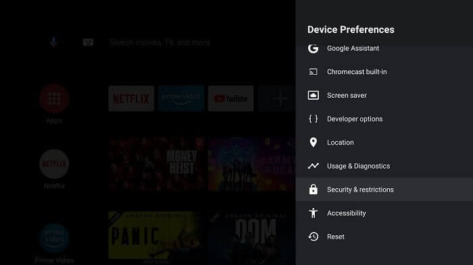The height and width of the screenshot is (265, 473).
Task: Click the Developer options curly braces icon
Action: pyautogui.click(x=313, y=119)
